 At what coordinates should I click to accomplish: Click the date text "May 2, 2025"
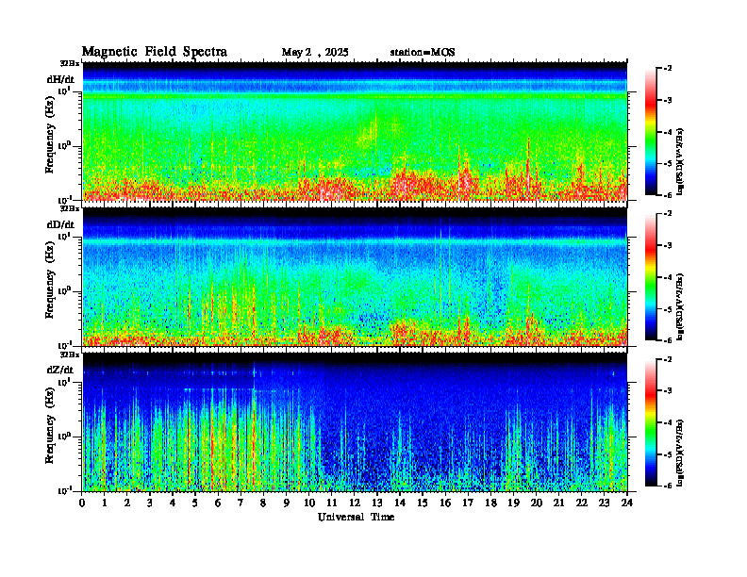[x=315, y=53]
